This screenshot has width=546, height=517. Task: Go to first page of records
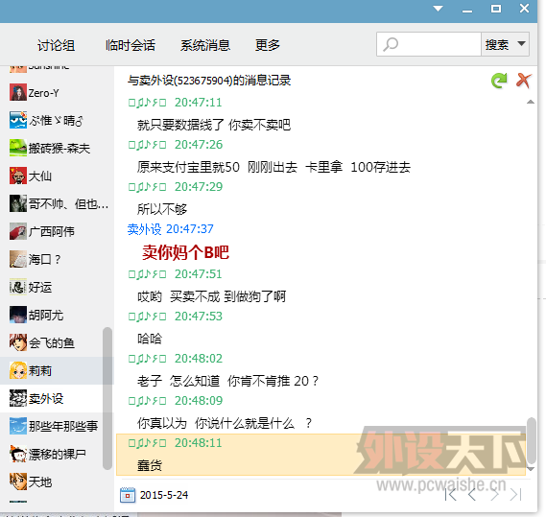coord(451,494)
